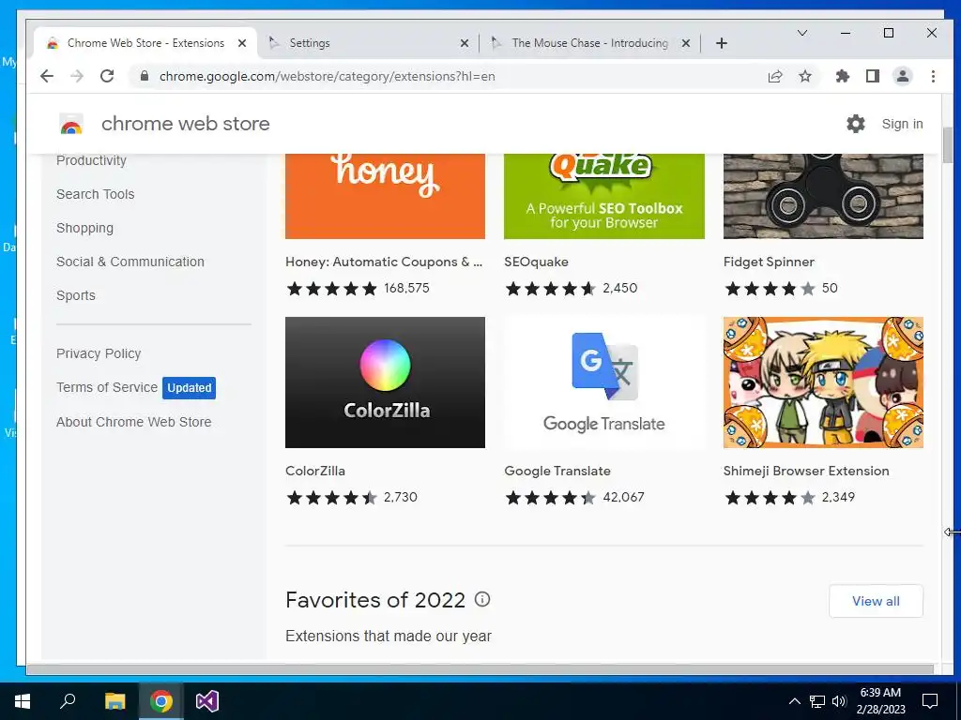Click the ColorZilla title text
This screenshot has width=961, height=720.
click(315, 471)
